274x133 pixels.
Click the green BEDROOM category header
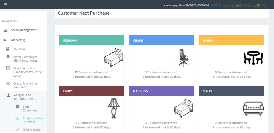click(x=92, y=40)
